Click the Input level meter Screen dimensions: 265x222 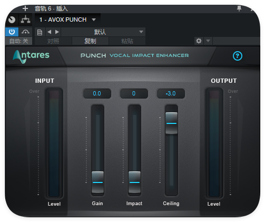pyautogui.click(x=54, y=143)
